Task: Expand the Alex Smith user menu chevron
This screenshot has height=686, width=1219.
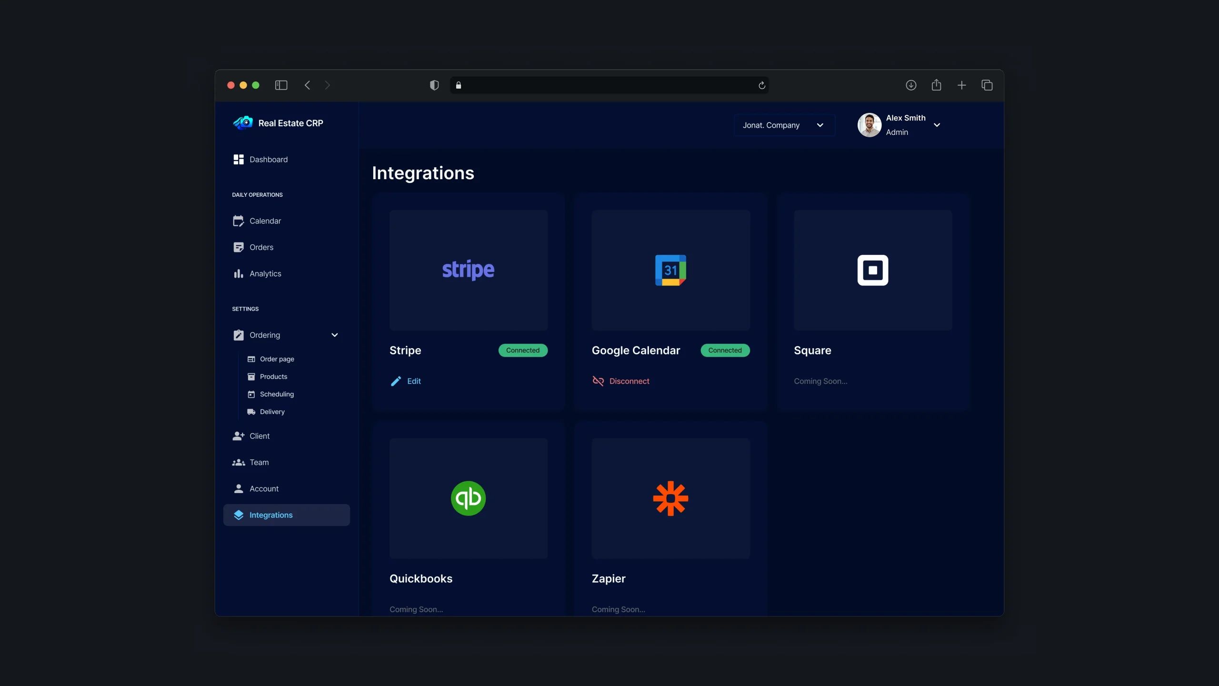Action: [x=937, y=125]
